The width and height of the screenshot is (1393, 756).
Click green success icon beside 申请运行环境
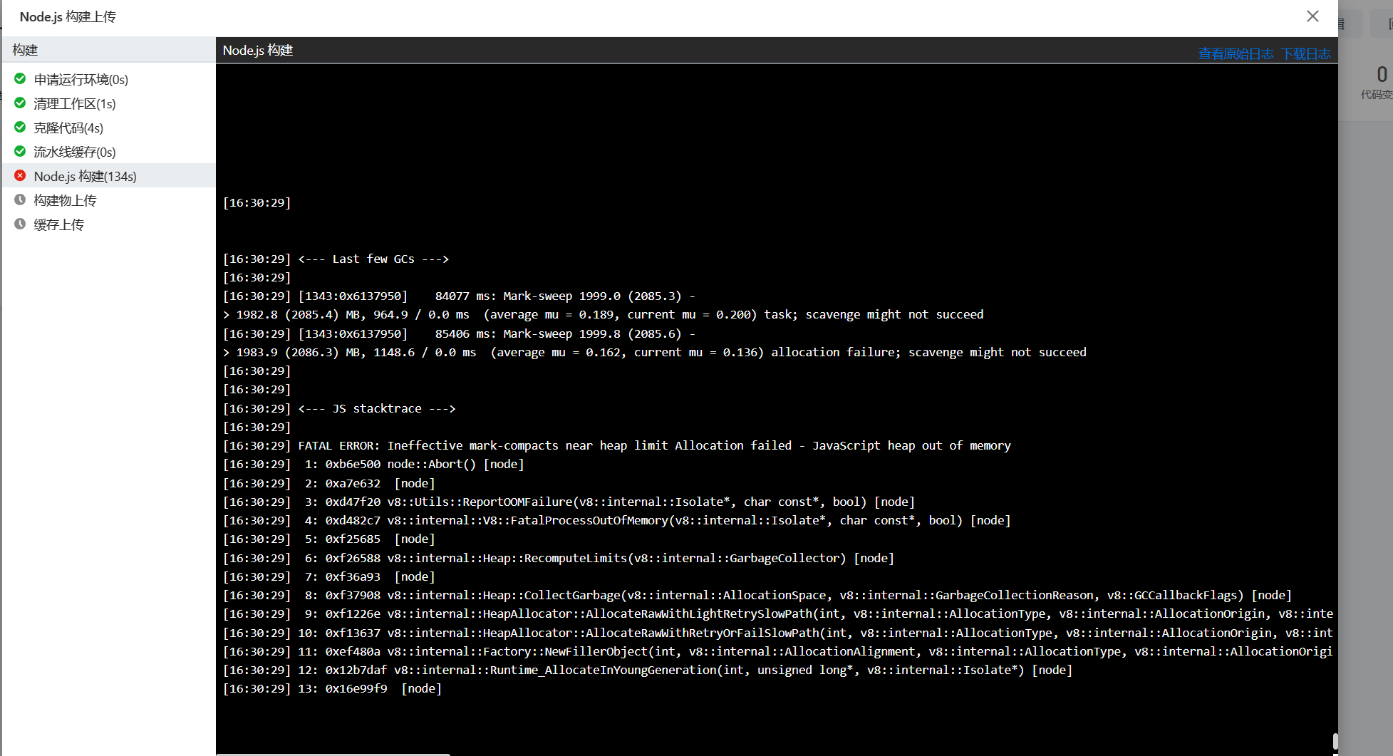[x=20, y=78]
